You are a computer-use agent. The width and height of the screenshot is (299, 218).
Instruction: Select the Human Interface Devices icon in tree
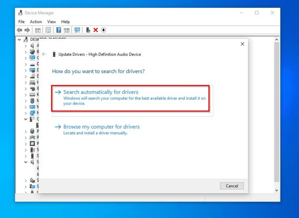tap(32, 82)
